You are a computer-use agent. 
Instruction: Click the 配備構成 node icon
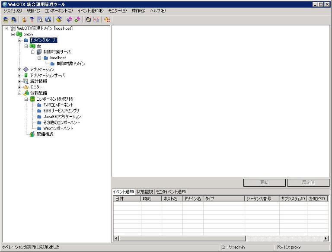(x=32, y=134)
